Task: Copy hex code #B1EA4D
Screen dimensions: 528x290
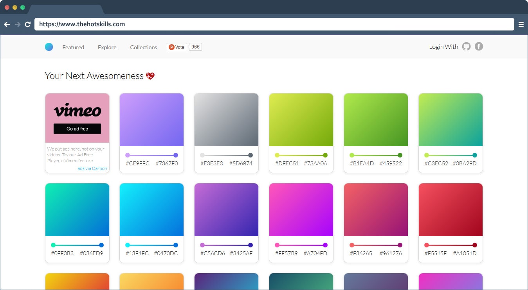Action: [362, 163]
